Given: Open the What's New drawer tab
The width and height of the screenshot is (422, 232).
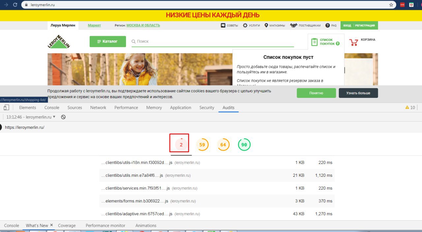Looking at the screenshot, I should coord(37,225).
